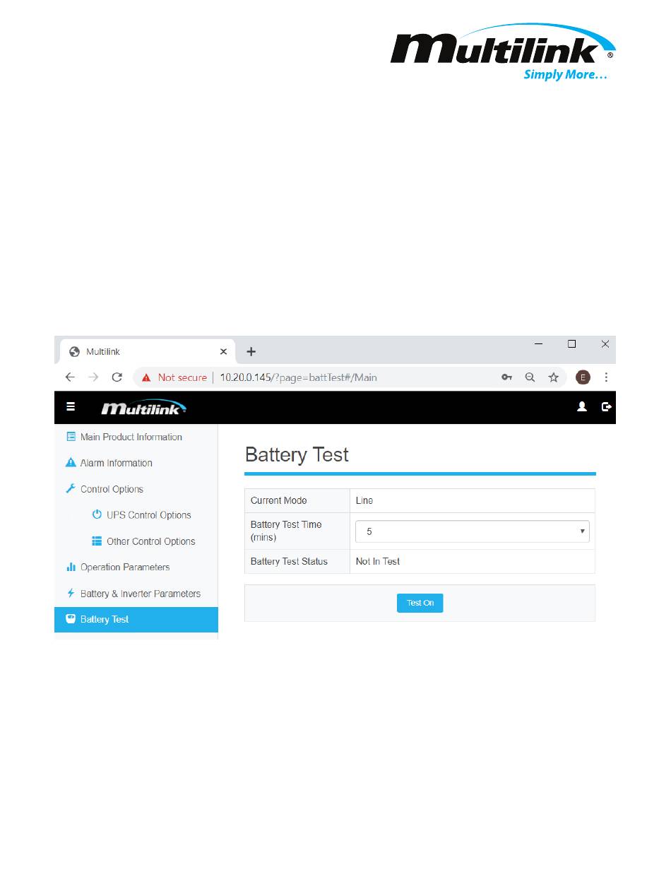
Task: Open the Battery Test Time dropdown
Action: click(x=473, y=531)
